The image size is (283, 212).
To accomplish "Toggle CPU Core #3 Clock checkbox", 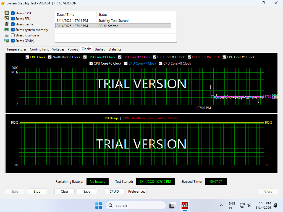I will [155, 57].
